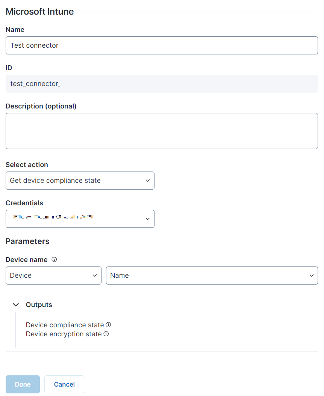Image resolution: width=324 pixels, height=396 pixels.
Task: Click the info icon next to Device name
Action: 54,259
